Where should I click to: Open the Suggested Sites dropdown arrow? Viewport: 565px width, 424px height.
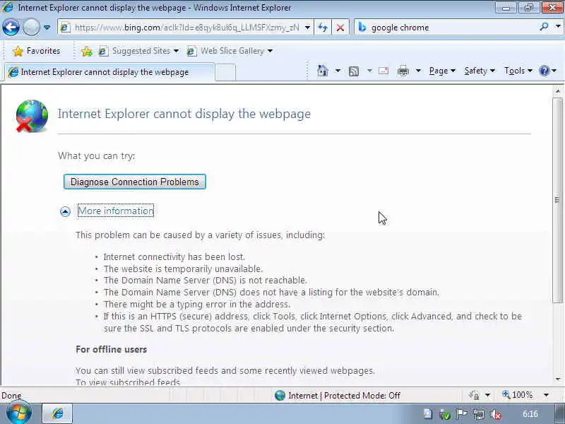pyautogui.click(x=176, y=51)
